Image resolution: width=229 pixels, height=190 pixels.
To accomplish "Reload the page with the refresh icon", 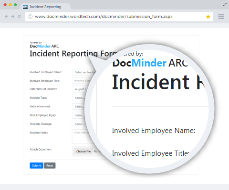I will coord(19,17).
